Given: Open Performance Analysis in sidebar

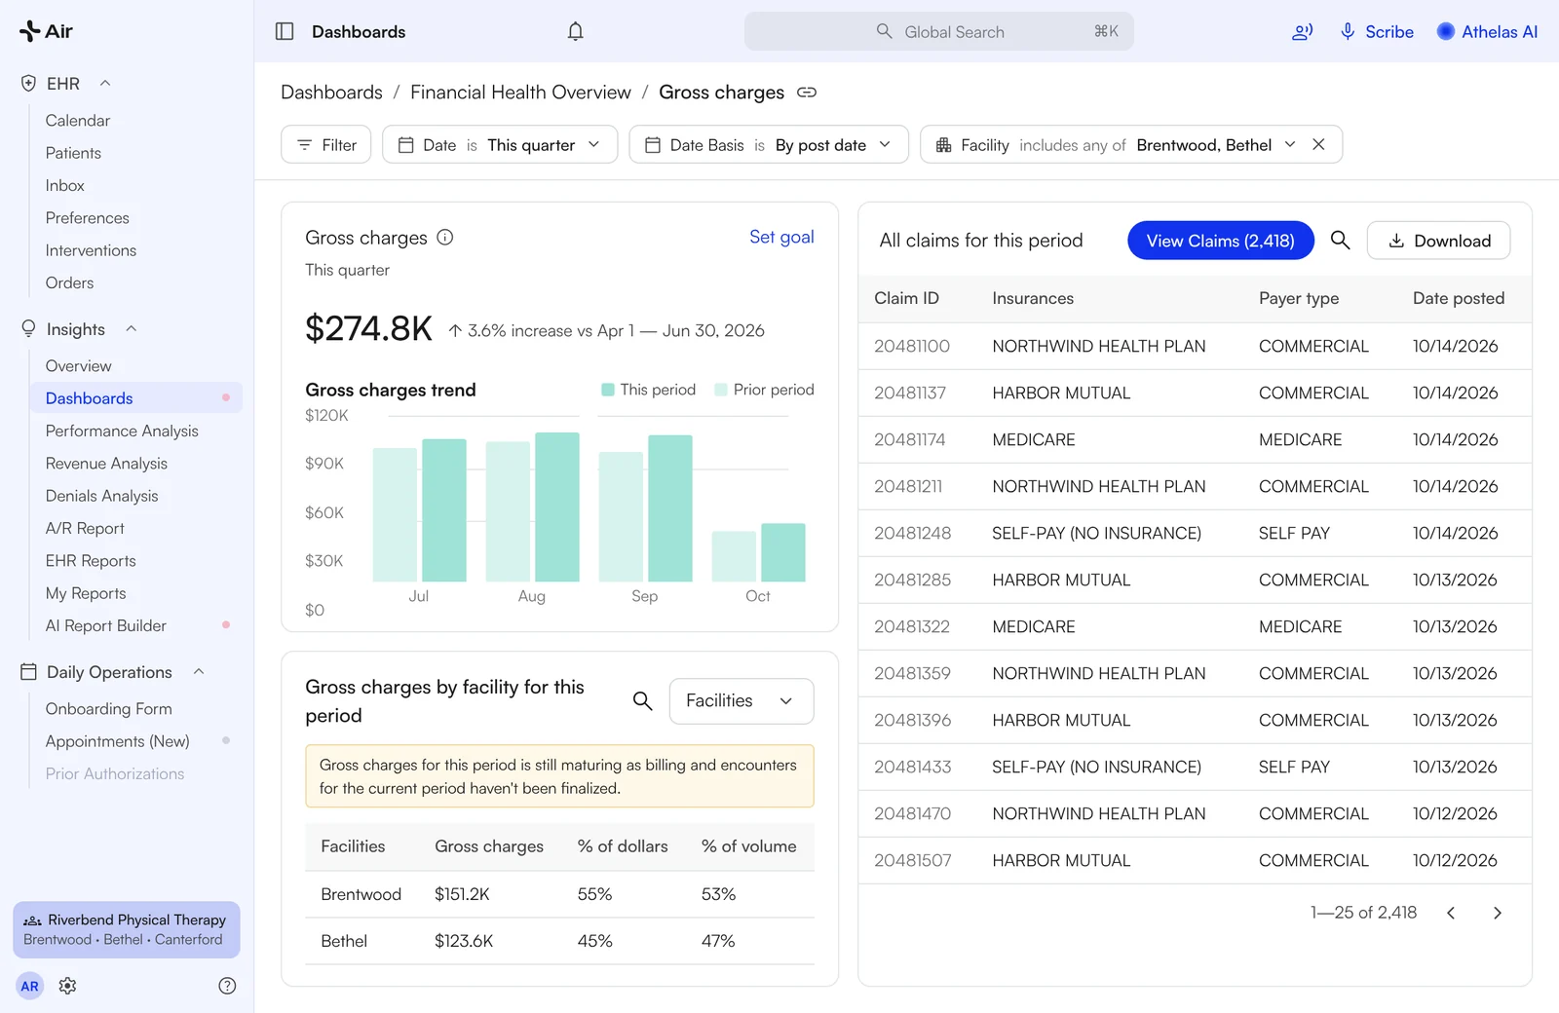Looking at the screenshot, I should pyautogui.click(x=122, y=431).
